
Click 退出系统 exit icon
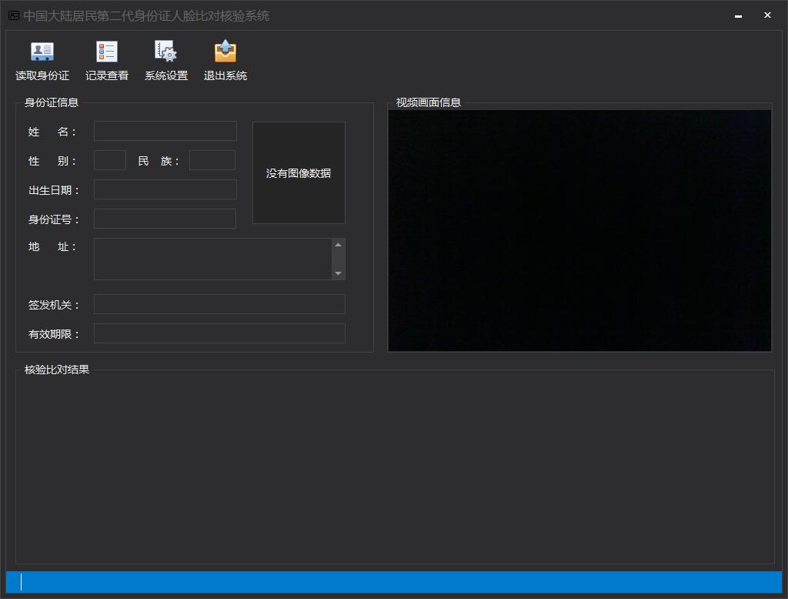(225, 52)
